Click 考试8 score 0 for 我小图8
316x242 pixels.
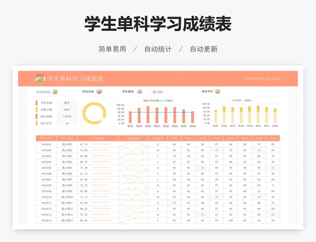click(x=273, y=185)
